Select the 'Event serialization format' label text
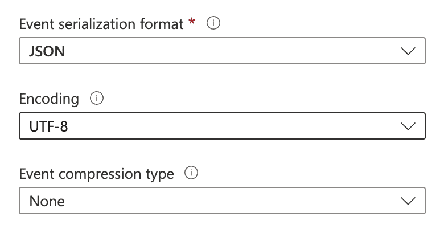The width and height of the screenshot is (444, 237). click(101, 24)
